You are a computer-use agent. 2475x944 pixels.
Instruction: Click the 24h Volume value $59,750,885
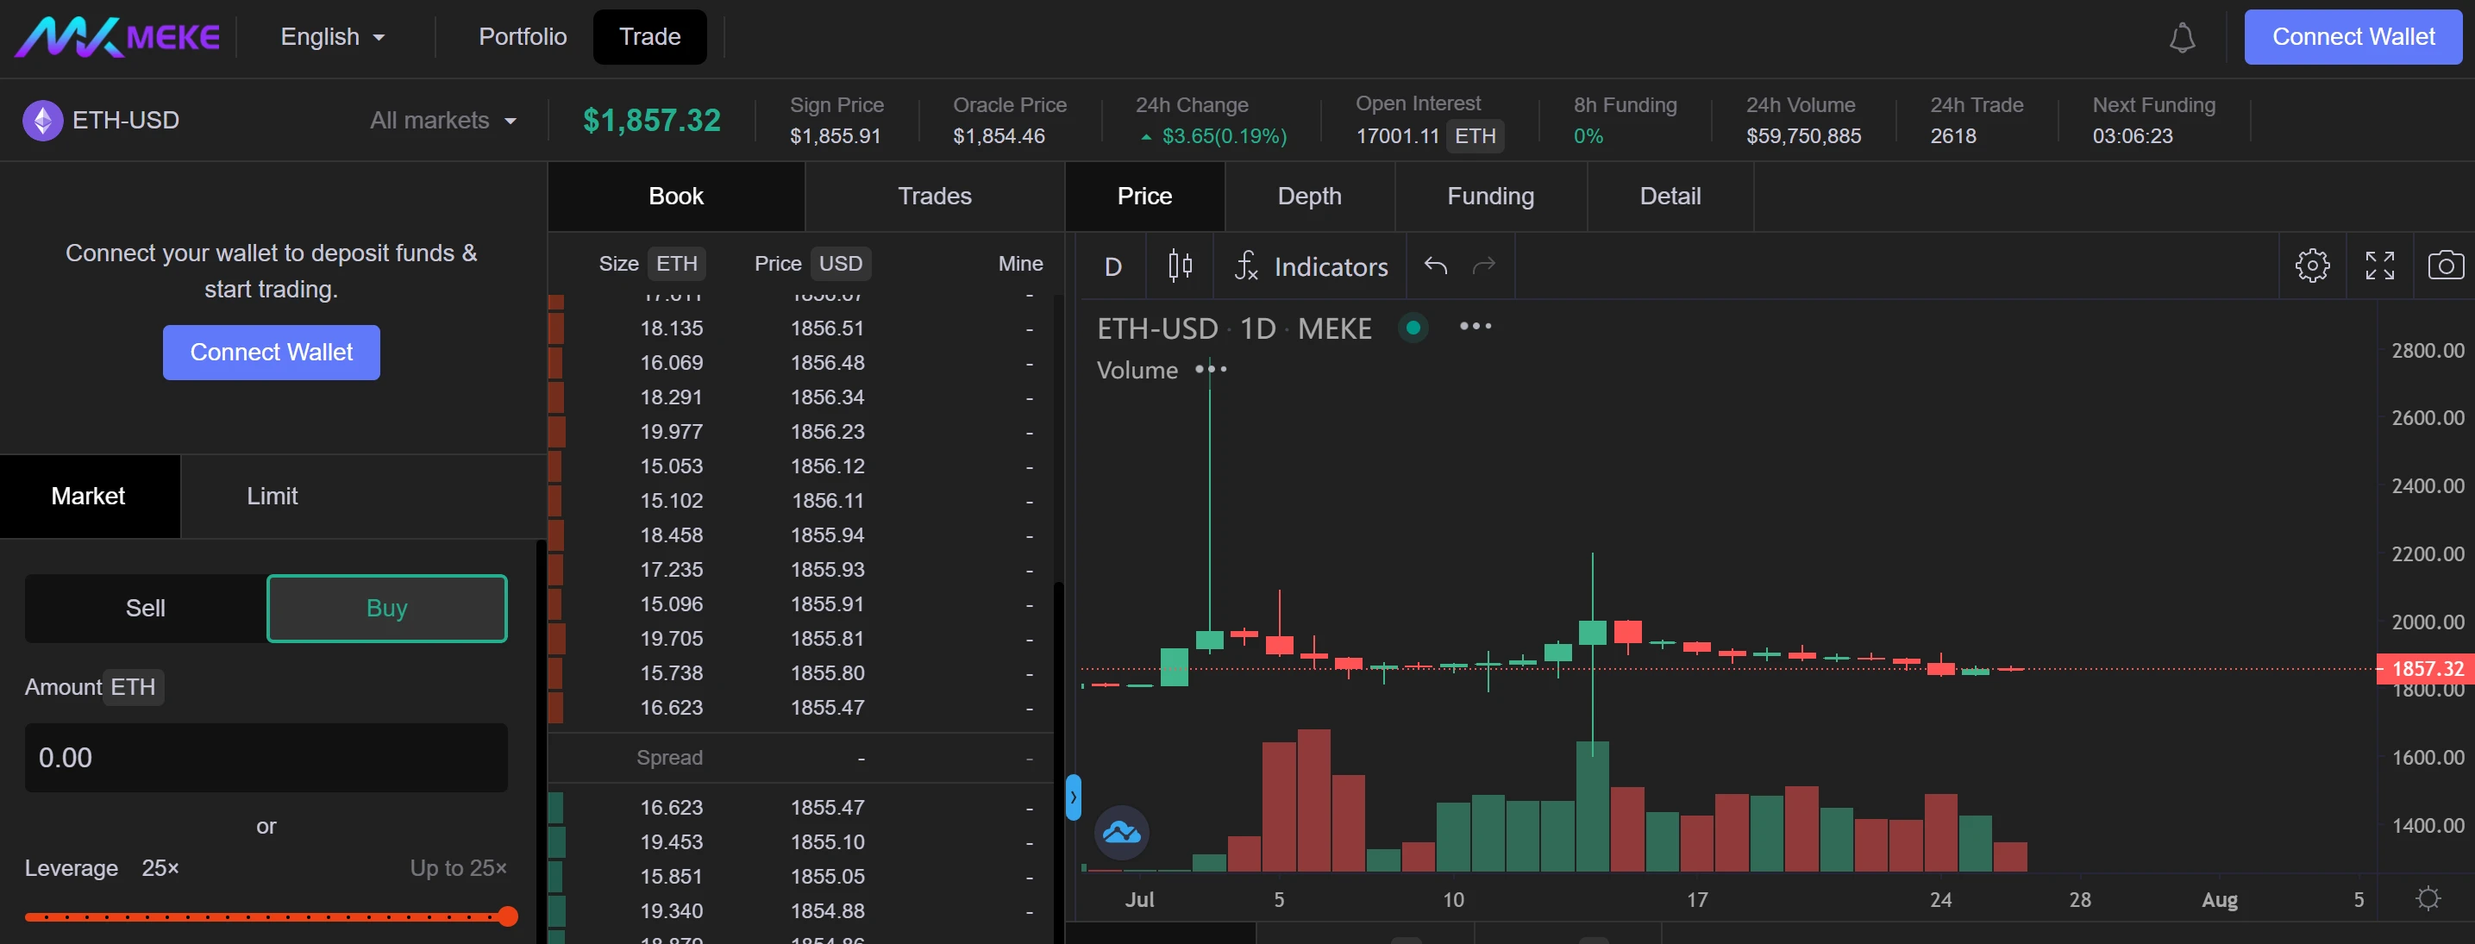click(1803, 135)
